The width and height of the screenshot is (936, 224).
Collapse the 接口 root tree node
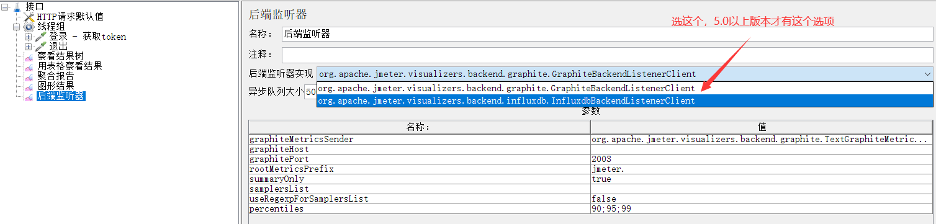[5, 7]
